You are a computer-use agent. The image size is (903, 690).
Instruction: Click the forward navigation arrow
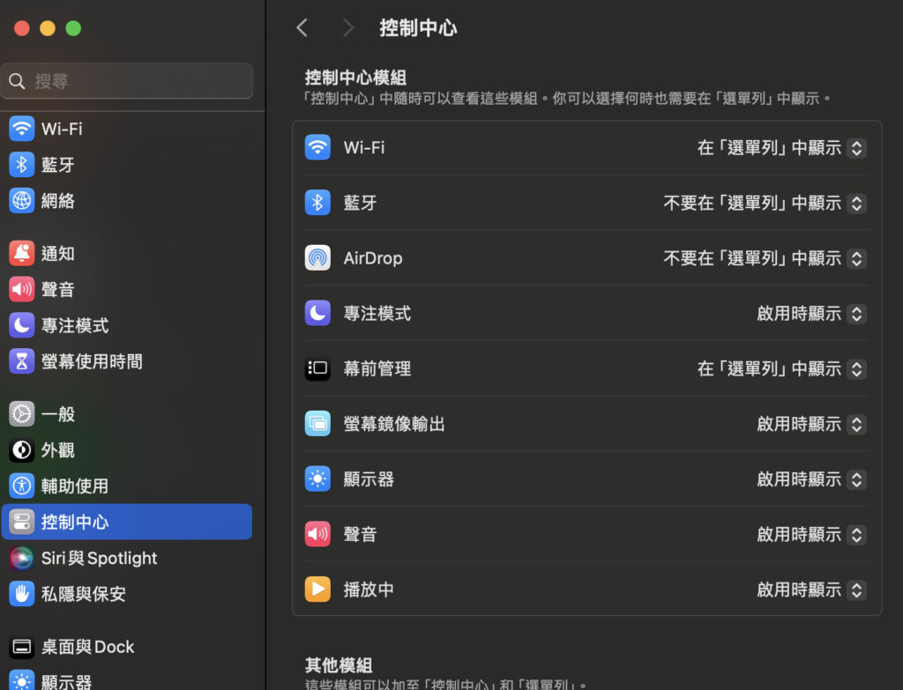click(347, 27)
